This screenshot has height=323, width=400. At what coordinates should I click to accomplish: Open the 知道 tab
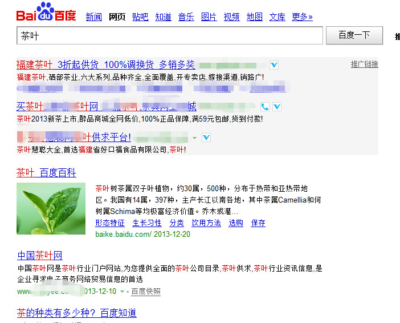click(x=164, y=17)
